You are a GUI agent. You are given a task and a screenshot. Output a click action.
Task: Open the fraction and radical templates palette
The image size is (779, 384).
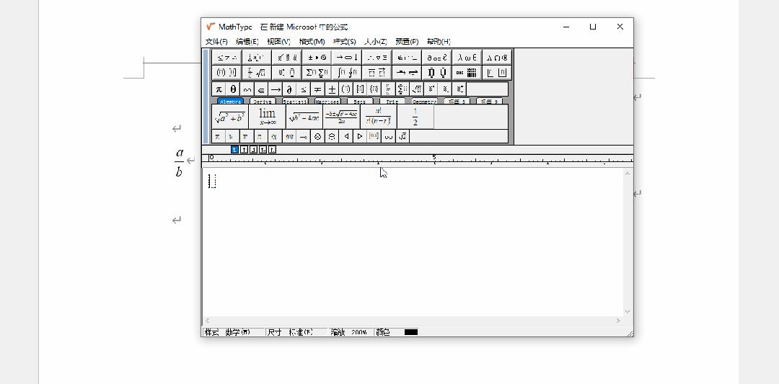click(x=256, y=73)
